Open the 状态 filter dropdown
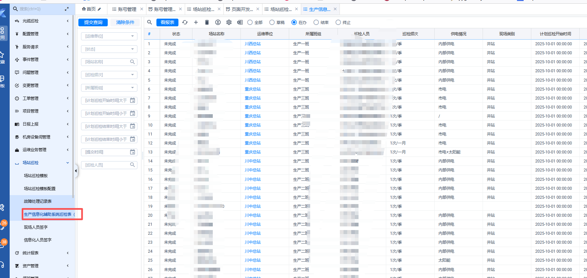 coord(109,49)
